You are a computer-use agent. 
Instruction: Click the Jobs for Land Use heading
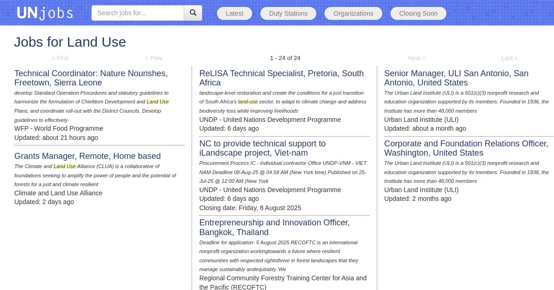[70, 42]
